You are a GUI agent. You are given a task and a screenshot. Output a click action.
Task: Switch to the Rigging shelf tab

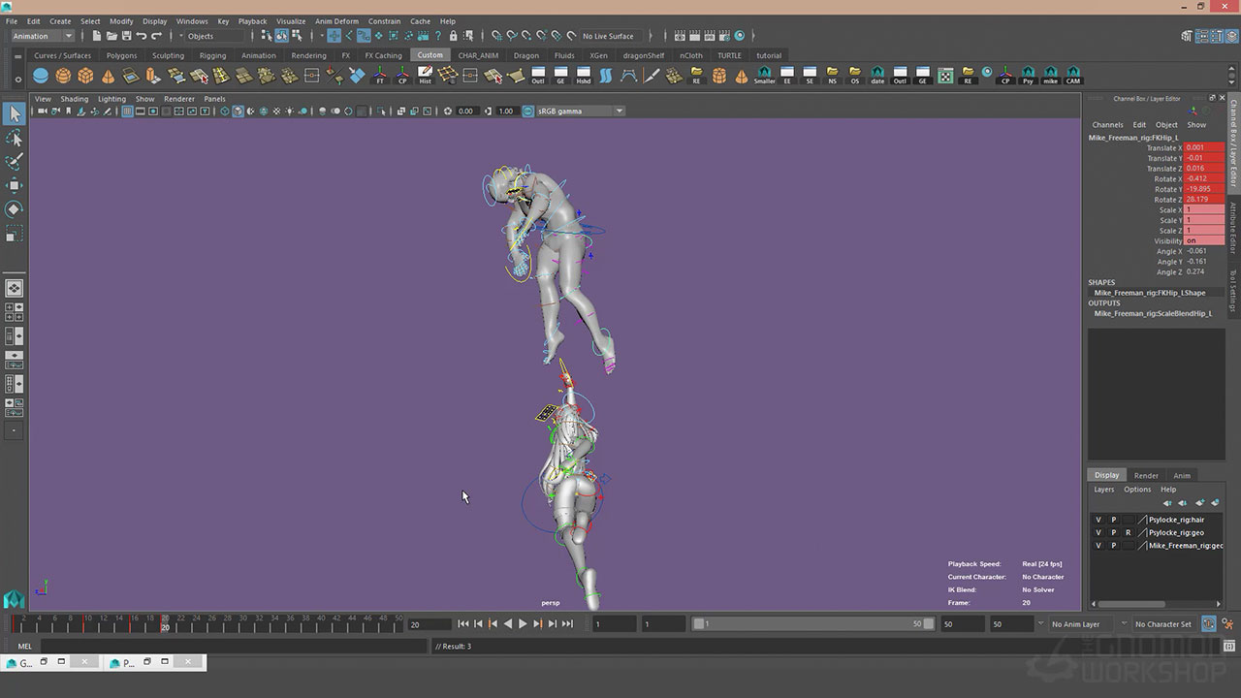tap(212, 55)
